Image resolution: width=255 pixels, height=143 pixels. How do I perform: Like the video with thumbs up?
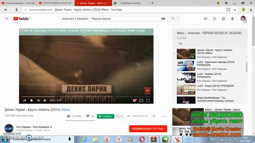coord(69,116)
